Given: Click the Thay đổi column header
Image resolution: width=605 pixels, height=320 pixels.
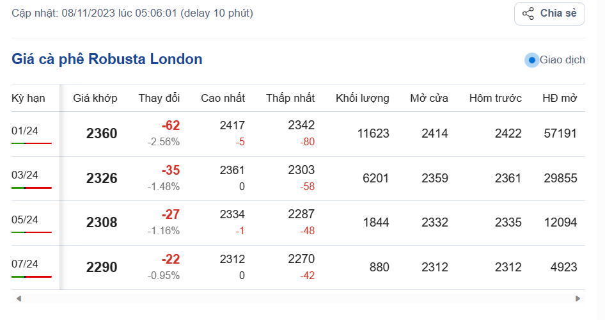Looking at the screenshot, I should (159, 98).
